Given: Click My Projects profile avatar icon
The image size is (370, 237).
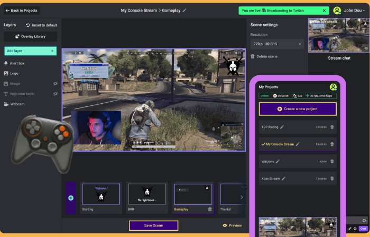Looking at the screenshot, I should tap(333, 87).
